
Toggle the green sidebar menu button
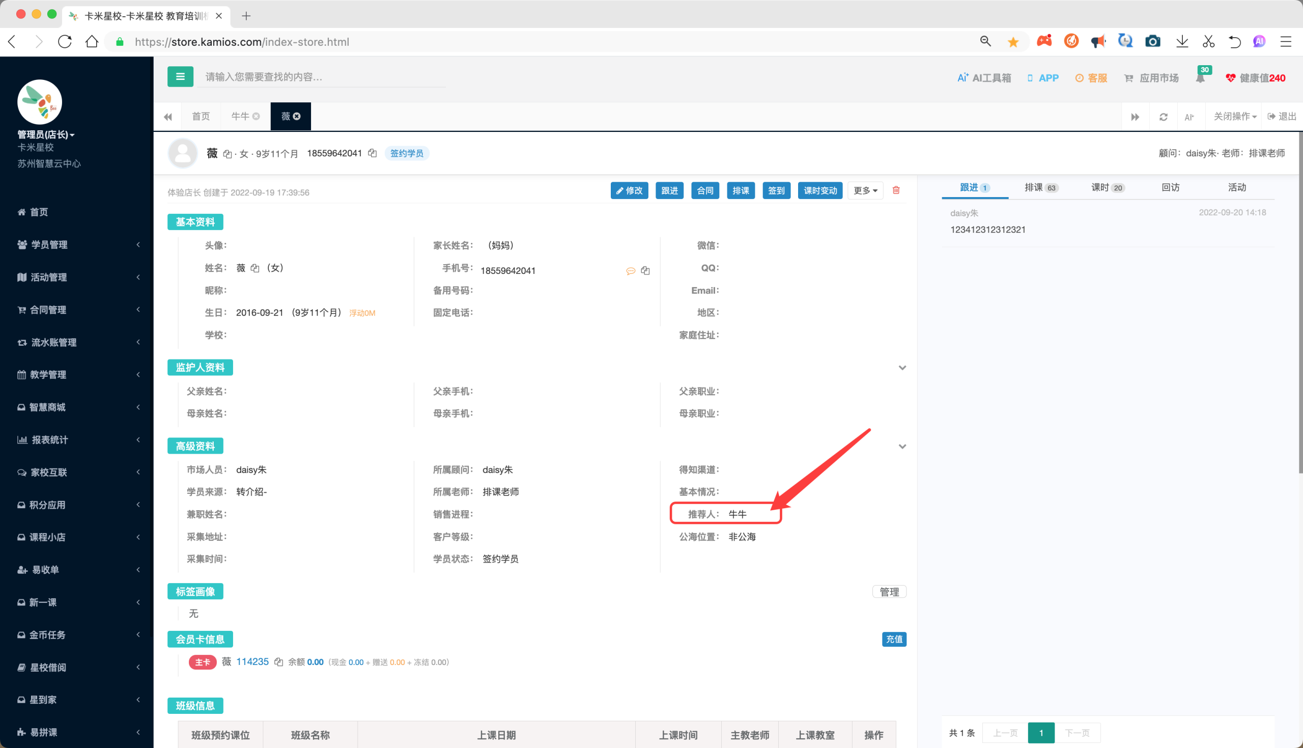(180, 76)
